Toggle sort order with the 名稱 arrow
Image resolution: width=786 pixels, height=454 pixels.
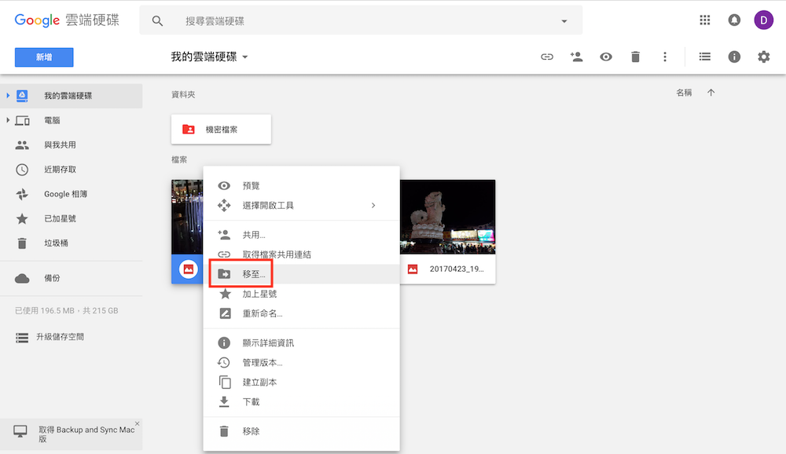click(711, 92)
